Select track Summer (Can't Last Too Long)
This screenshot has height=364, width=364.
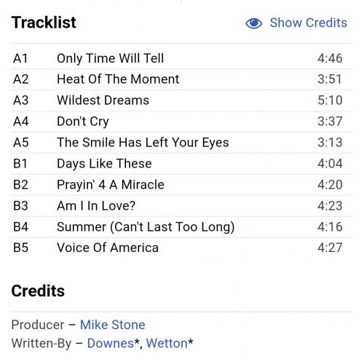[182, 227]
